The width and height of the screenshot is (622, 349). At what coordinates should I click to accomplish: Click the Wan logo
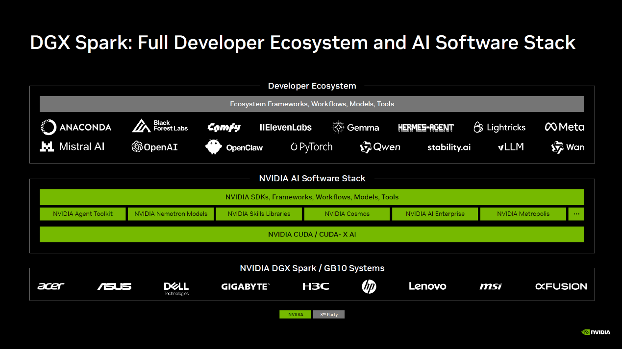pos(568,147)
